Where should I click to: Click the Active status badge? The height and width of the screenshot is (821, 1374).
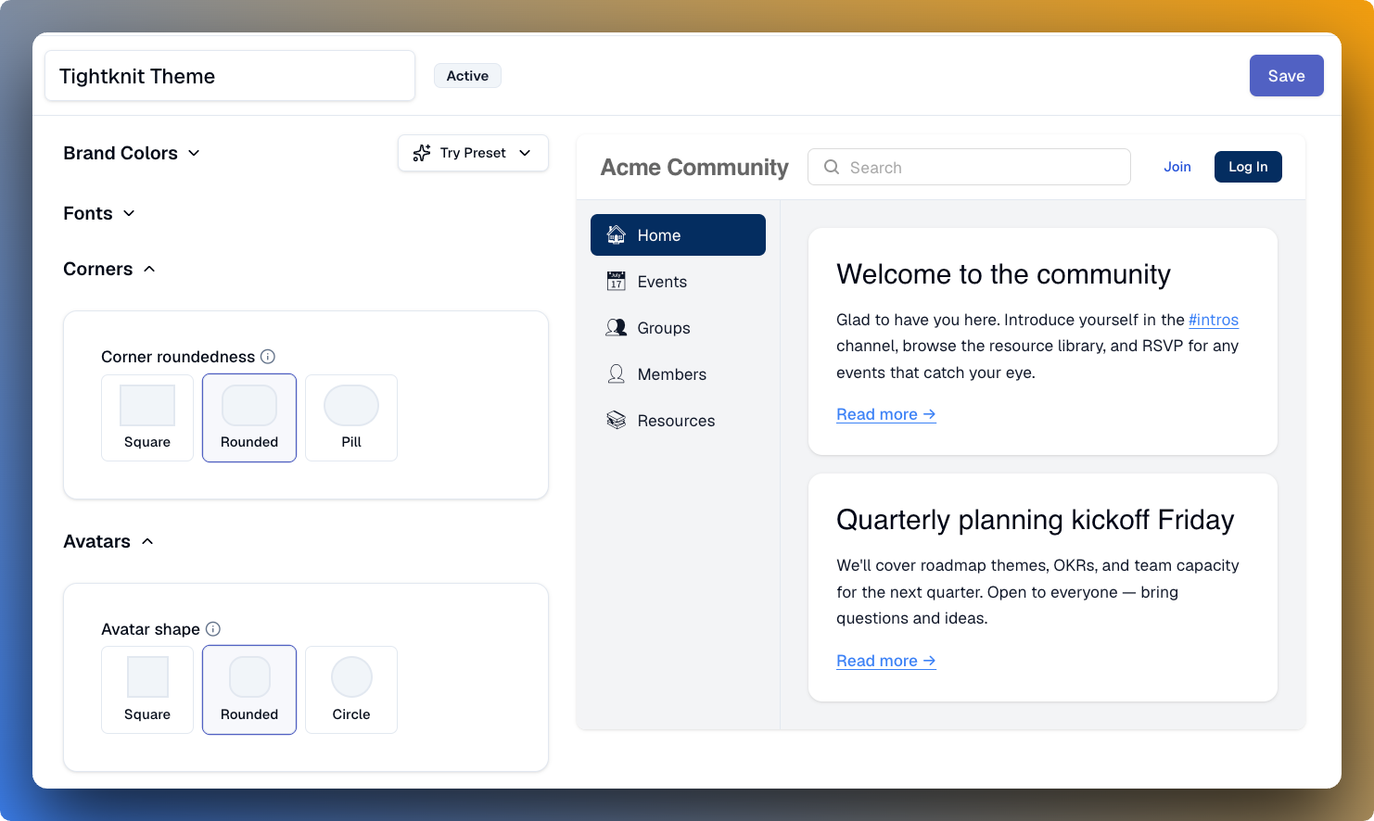click(467, 76)
